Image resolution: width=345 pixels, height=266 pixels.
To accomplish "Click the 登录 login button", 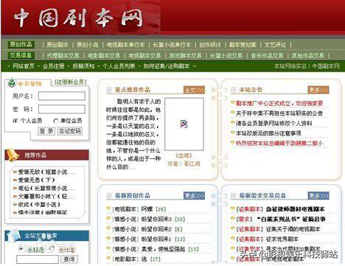I will pyautogui.click(x=46, y=131).
